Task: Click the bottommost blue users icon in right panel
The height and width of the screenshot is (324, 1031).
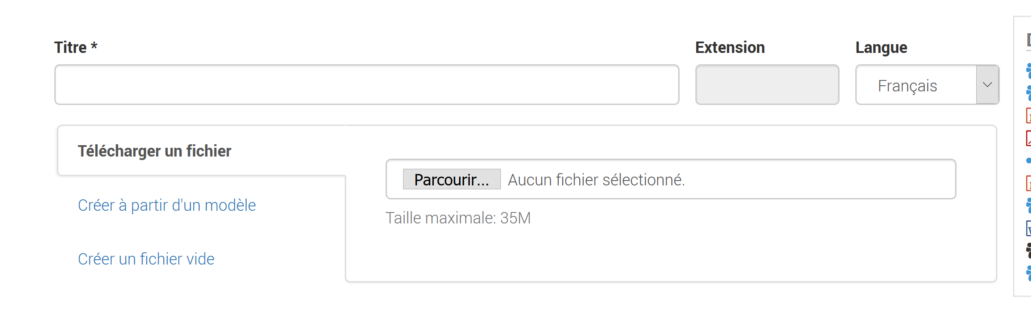Action: tap(1028, 273)
